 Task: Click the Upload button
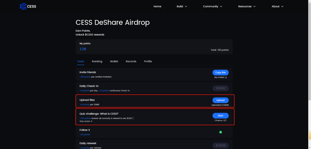coord(220,100)
